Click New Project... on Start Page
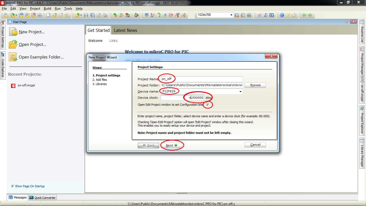 [x=32, y=32]
